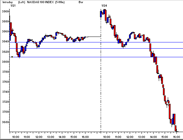Viewport: 183px width, 140px height.
Task: Click the 3900 price axis label
Action: (x=5, y=11)
